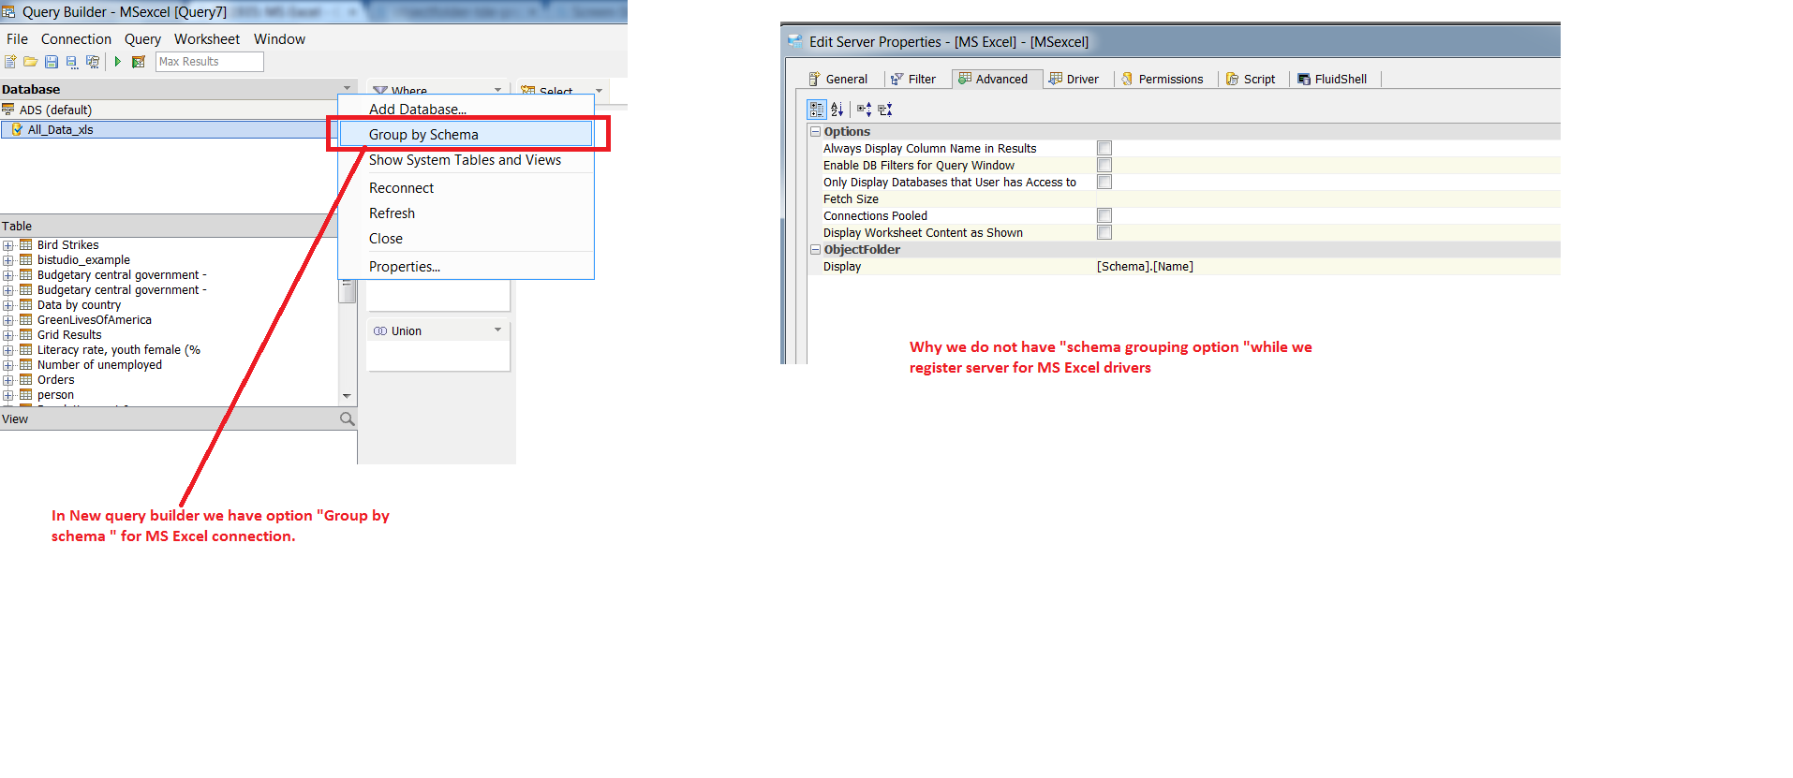Image resolution: width=1793 pixels, height=778 pixels.
Task: Click the New Query toolbar icon
Action: (10, 62)
